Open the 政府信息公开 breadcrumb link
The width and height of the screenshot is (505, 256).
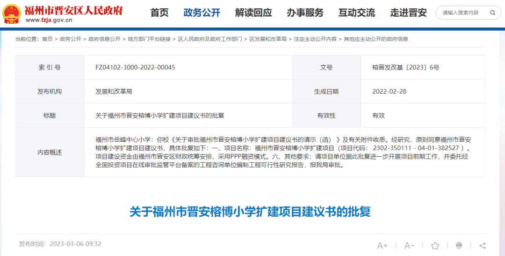click(x=104, y=39)
